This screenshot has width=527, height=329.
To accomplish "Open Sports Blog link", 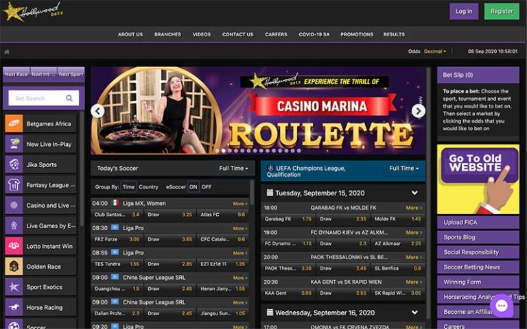I will coord(478,237).
